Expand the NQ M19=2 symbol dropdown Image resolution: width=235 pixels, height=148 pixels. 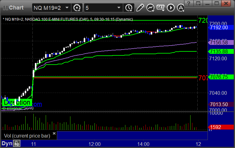(67, 8)
